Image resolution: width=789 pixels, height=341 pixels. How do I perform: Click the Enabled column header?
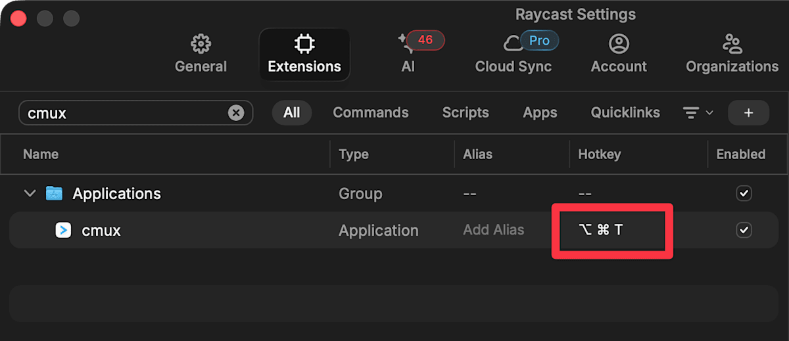(x=741, y=154)
